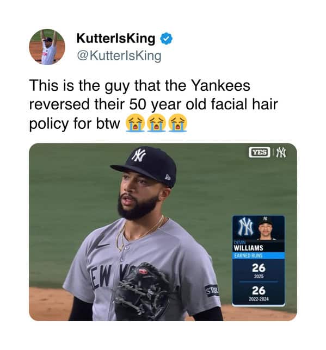Select the 26 earned runs 2025 stat
The height and width of the screenshot is (350, 326).
click(259, 271)
